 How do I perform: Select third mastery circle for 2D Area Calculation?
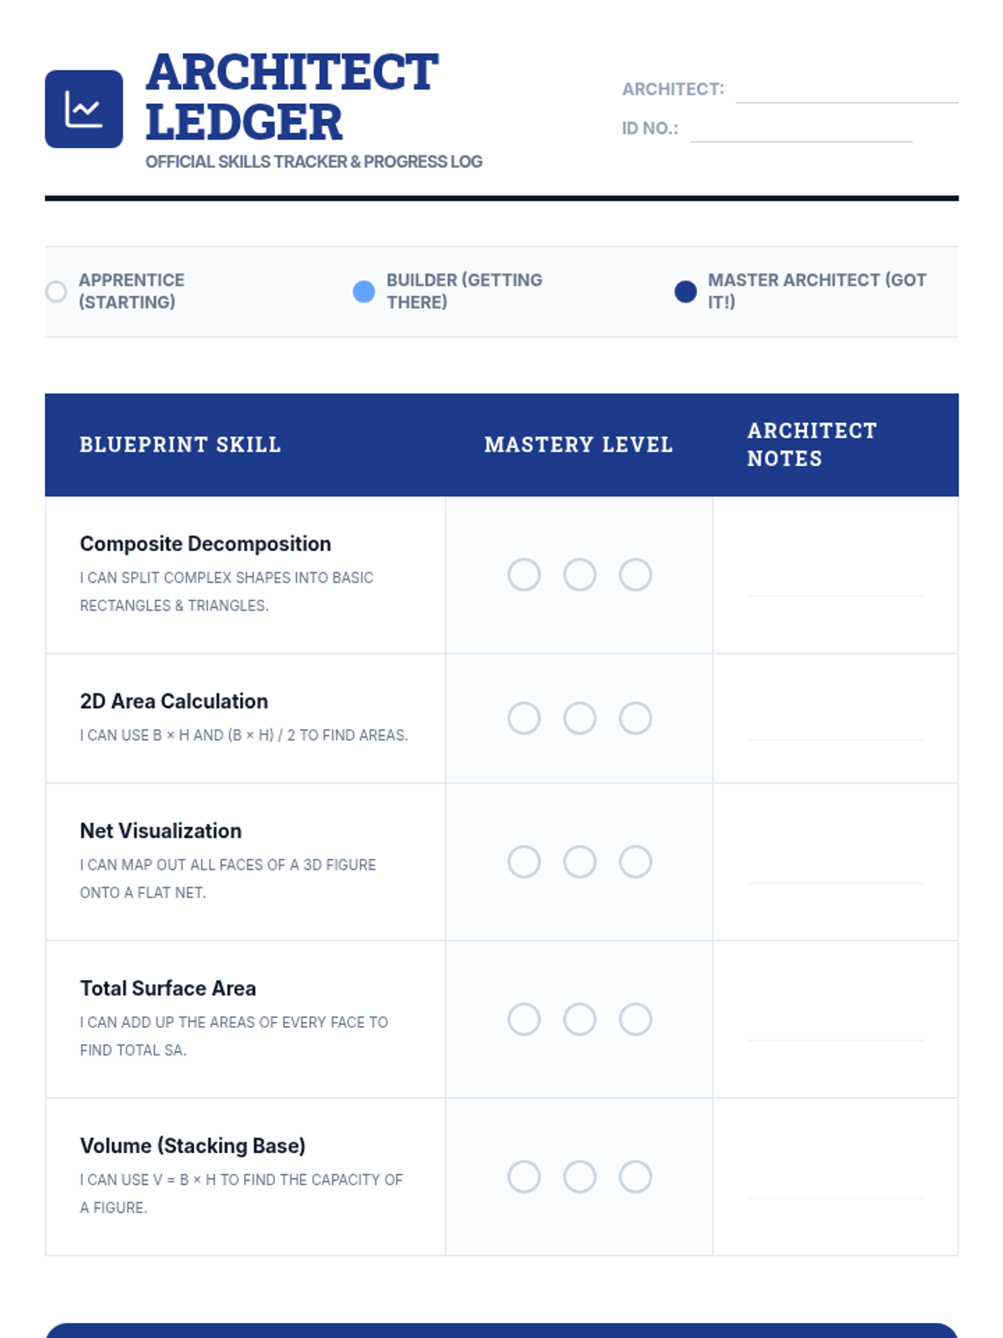[635, 718]
